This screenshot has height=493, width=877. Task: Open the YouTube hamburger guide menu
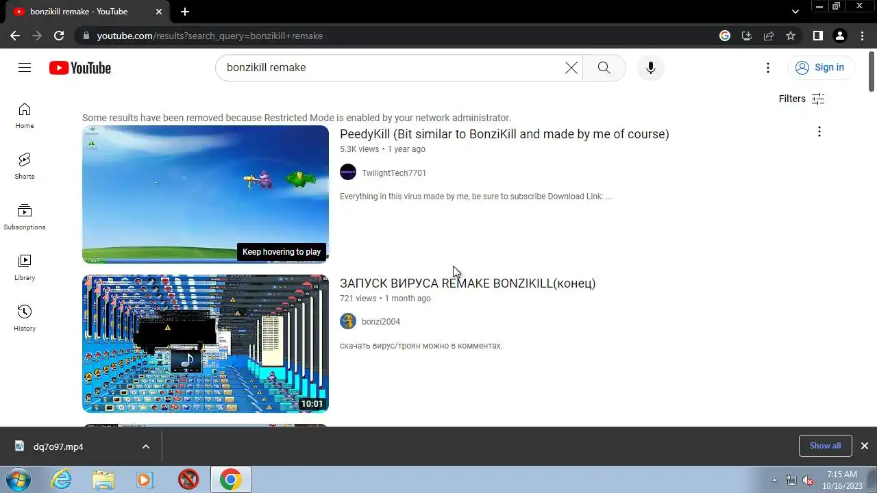click(x=25, y=67)
